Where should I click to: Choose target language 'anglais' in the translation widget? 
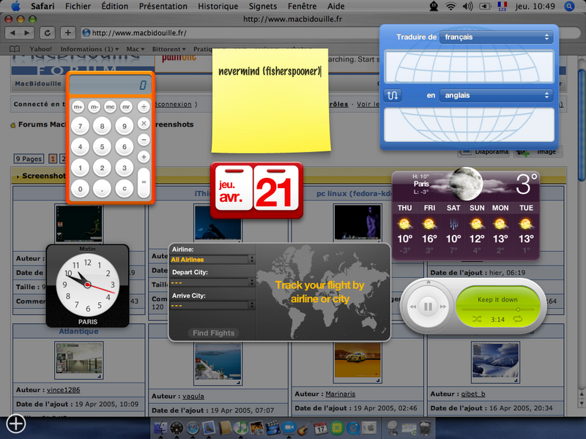click(497, 95)
